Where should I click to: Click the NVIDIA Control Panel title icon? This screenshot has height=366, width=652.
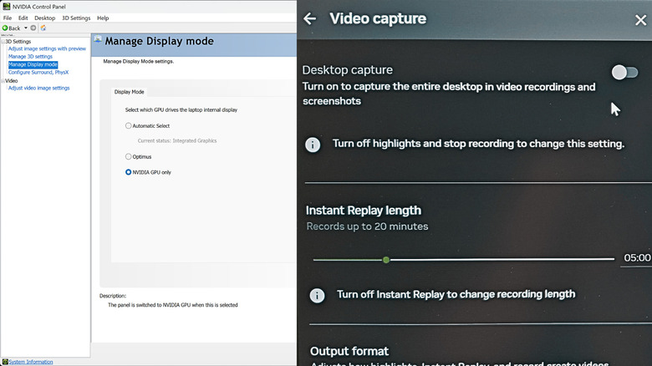click(x=6, y=6)
